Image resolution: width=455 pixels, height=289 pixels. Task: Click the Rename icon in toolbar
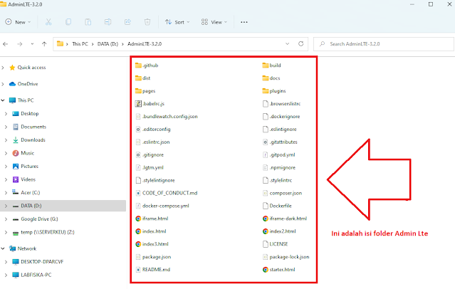tap(108, 22)
